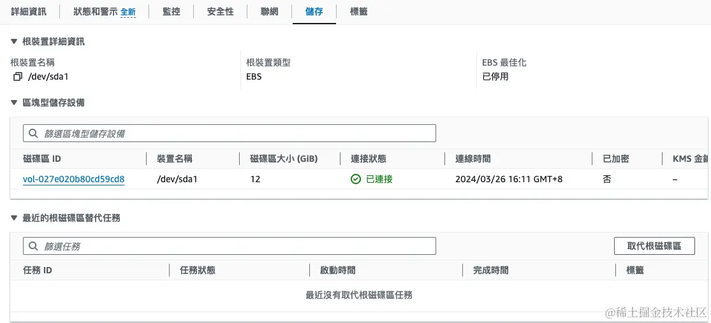Click the 取代根磁碟區 button

click(654, 246)
